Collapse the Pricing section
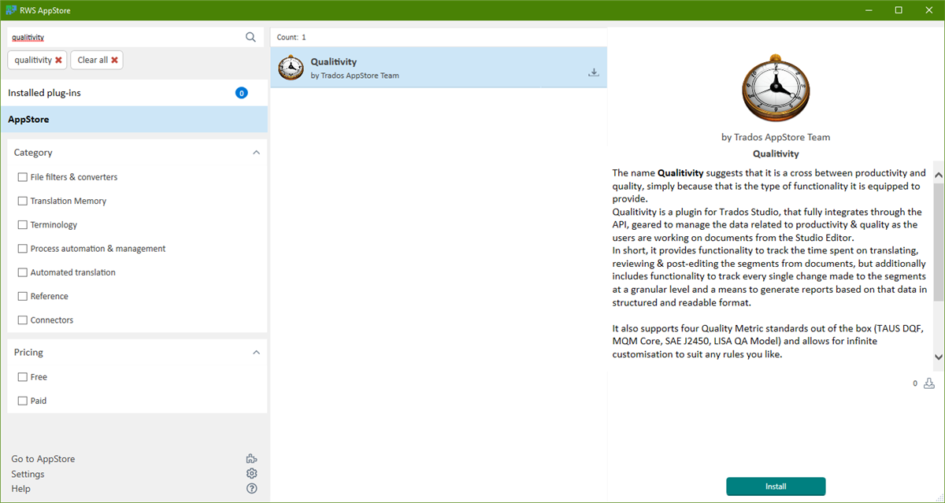The width and height of the screenshot is (945, 503). point(256,352)
